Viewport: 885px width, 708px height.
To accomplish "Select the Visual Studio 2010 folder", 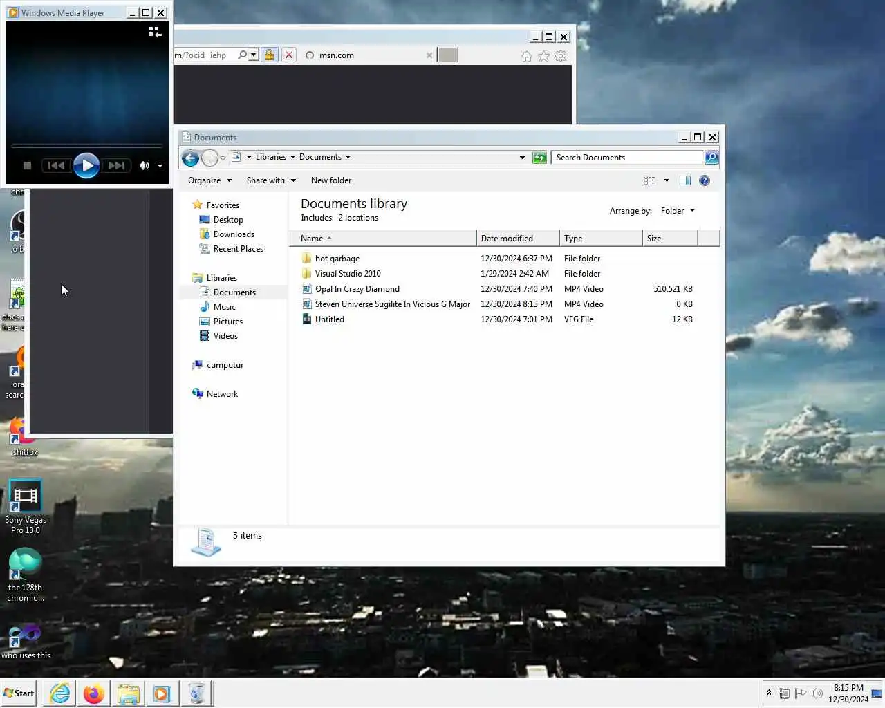I will tap(348, 274).
